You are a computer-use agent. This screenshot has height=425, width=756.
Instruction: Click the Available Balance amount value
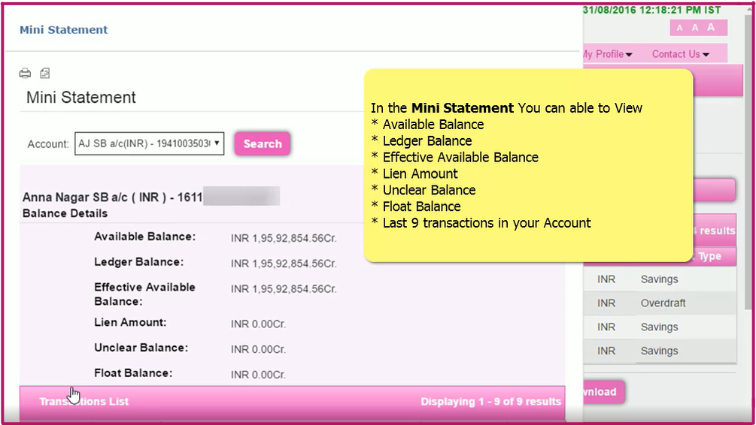click(x=284, y=238)
